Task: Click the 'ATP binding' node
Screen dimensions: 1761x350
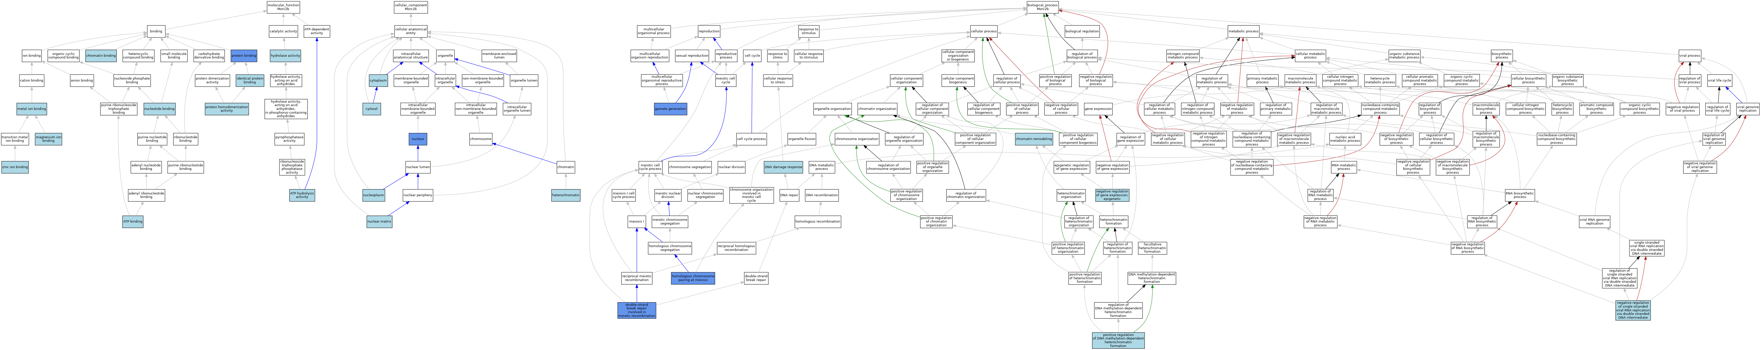Action: click(133, 222)
